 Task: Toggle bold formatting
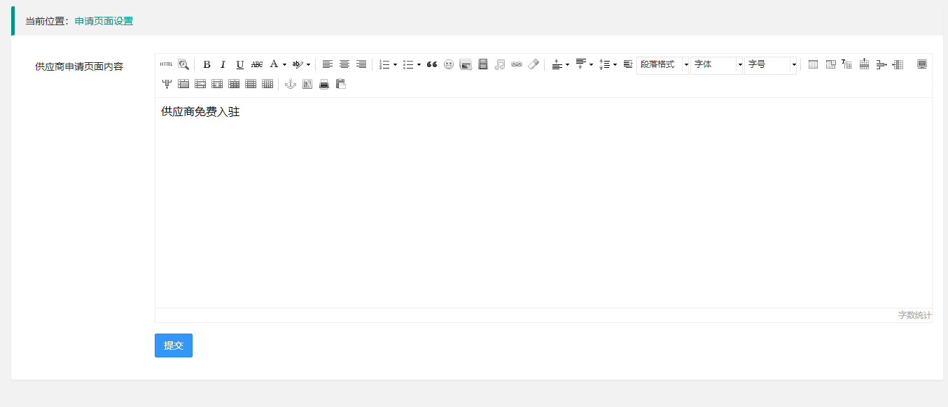pyautogui.click(x=207, y=64)
